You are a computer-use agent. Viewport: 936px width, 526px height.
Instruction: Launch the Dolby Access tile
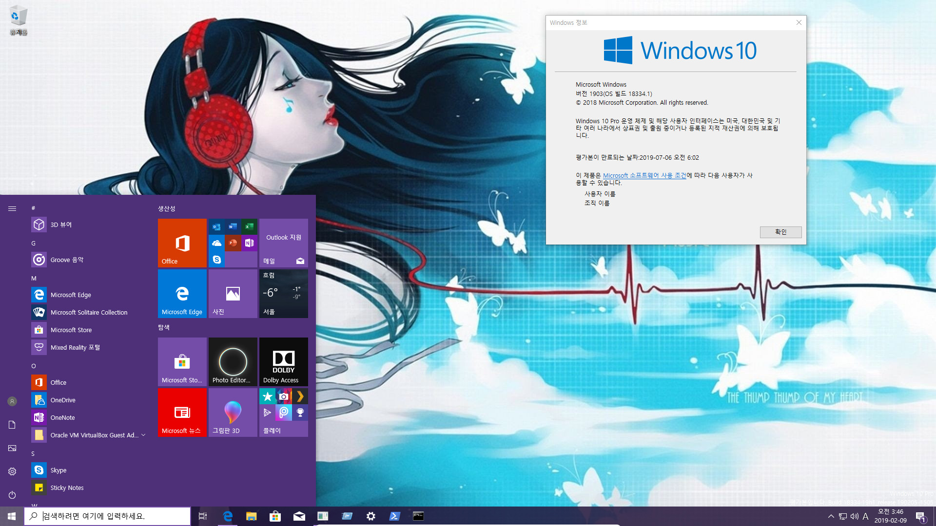[284, 362]
